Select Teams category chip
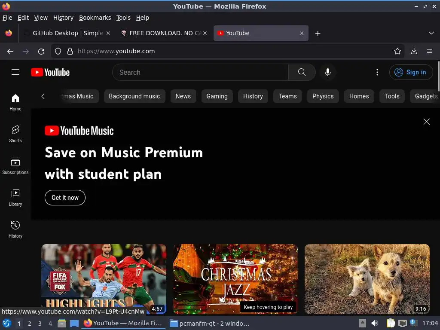 coord(287,96)
